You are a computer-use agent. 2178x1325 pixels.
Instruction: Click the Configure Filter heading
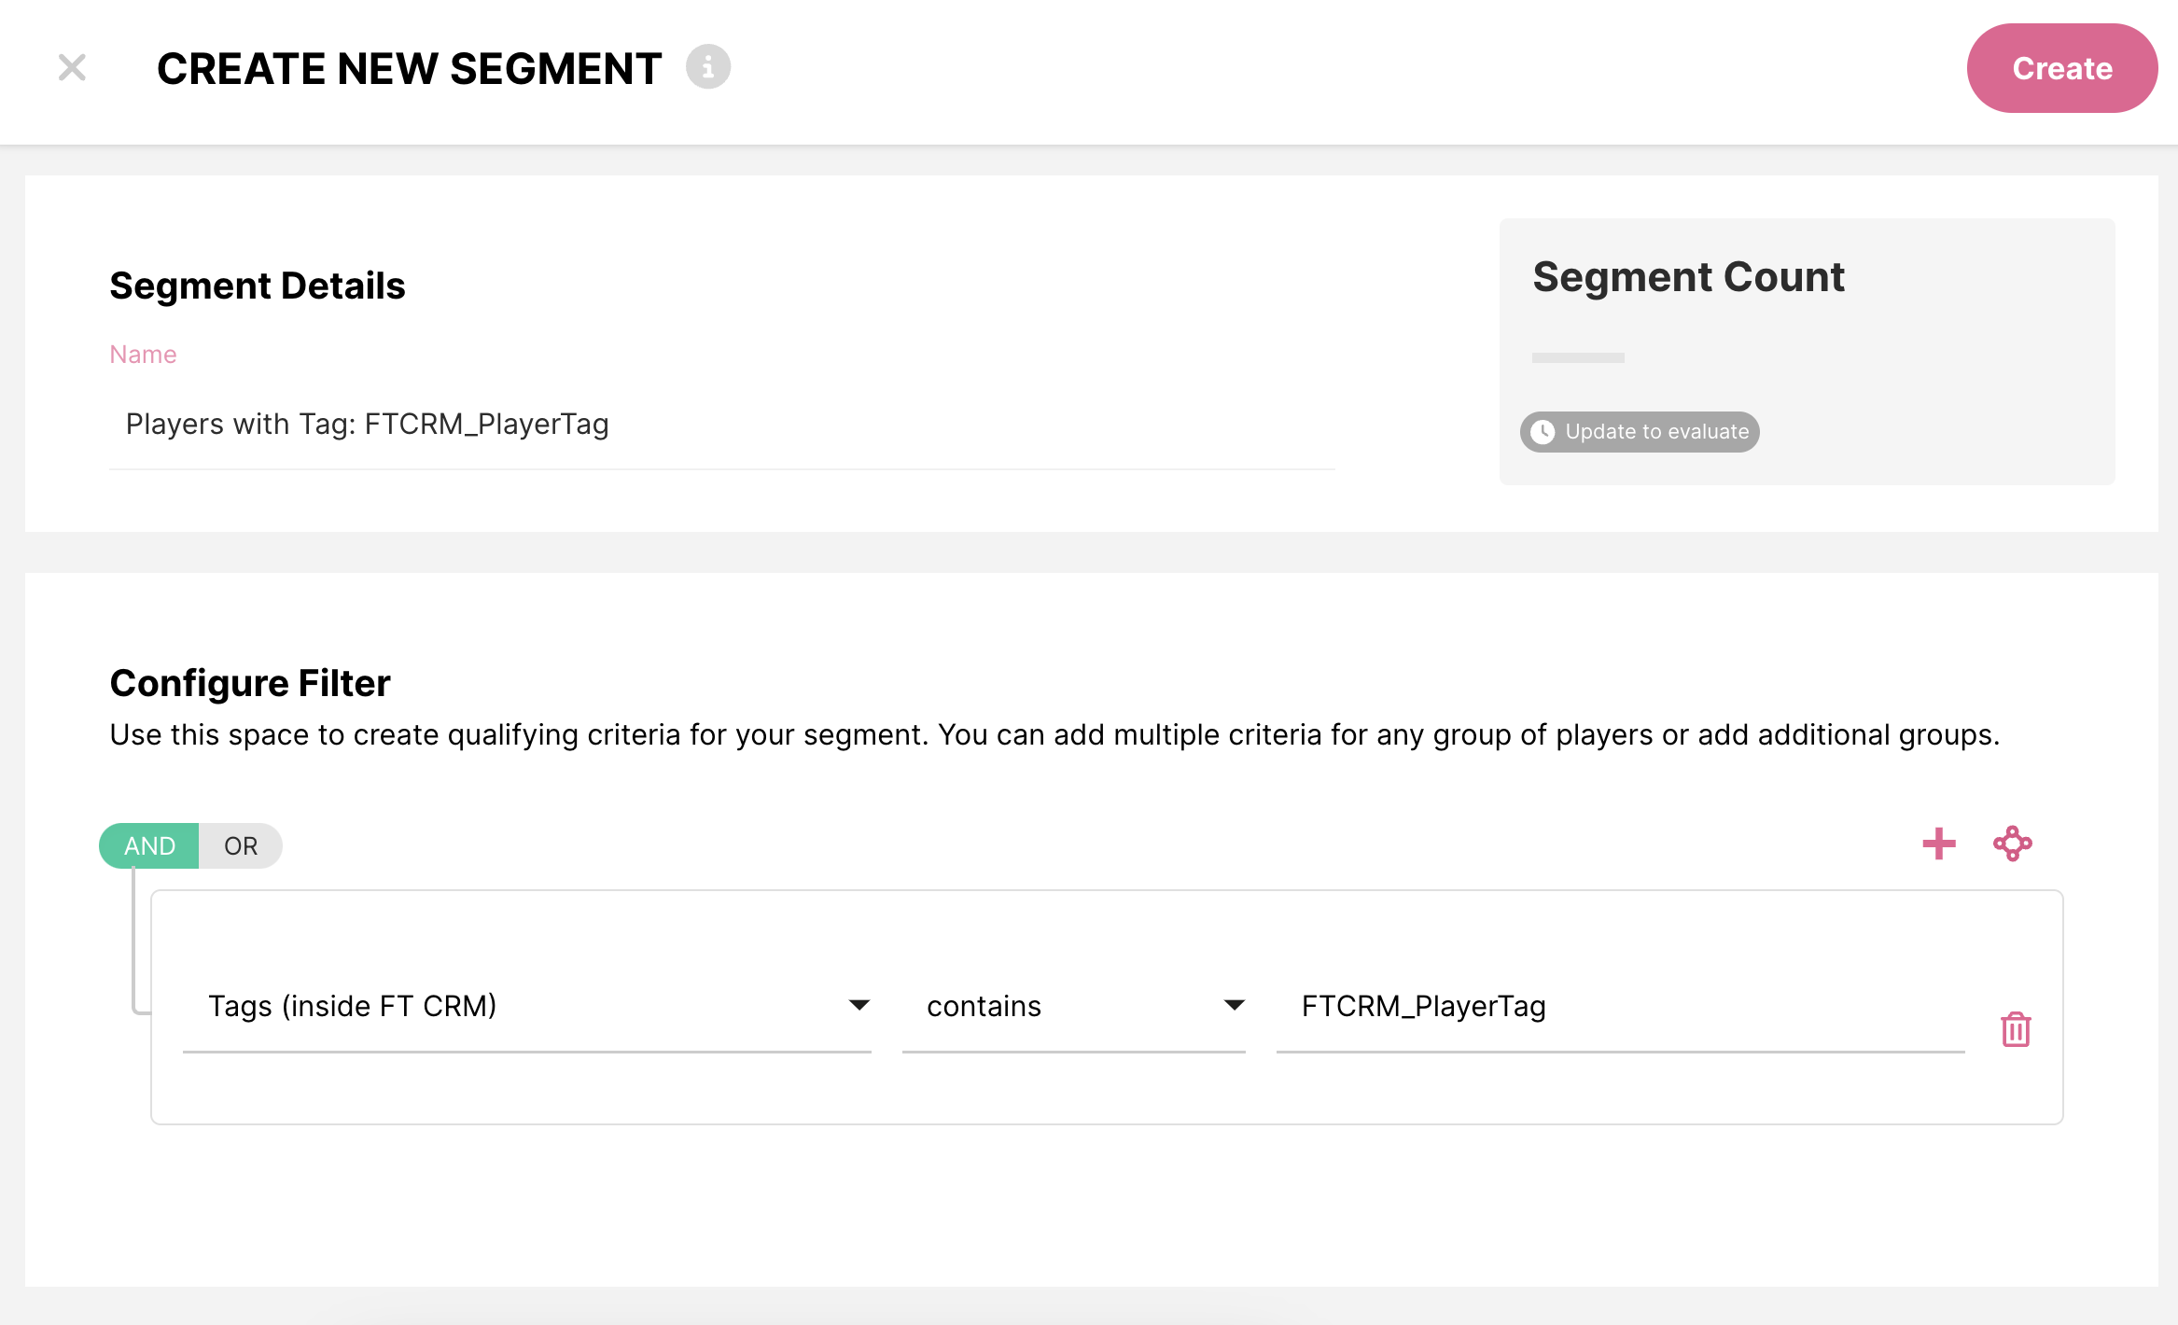click(x=250, y=684)
